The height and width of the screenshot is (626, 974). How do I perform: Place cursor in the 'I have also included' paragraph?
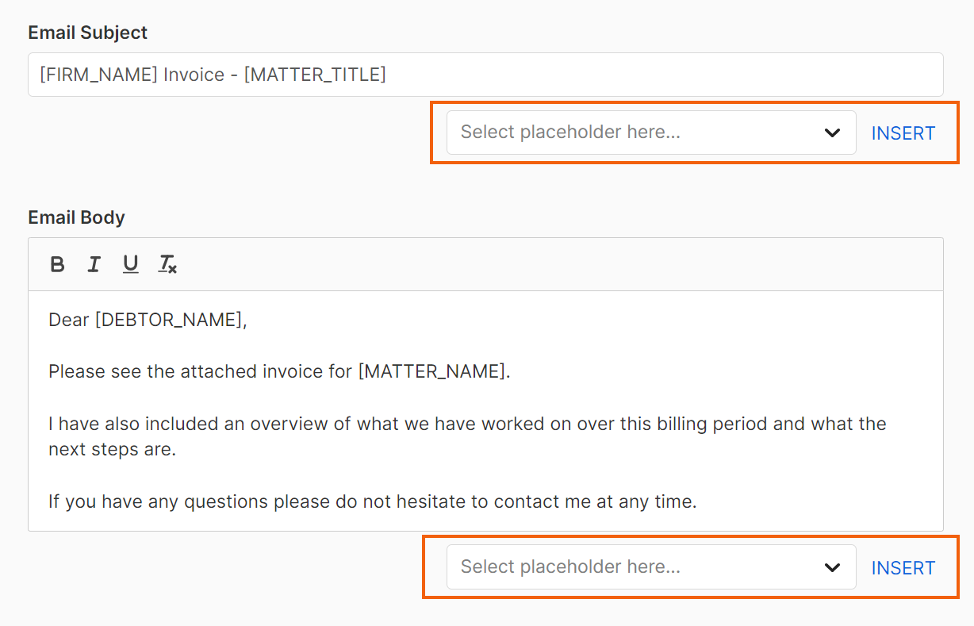[x=467, y=436]
